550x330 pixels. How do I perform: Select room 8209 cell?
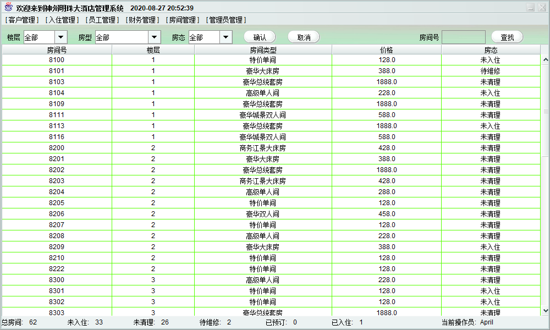point(57,246)
